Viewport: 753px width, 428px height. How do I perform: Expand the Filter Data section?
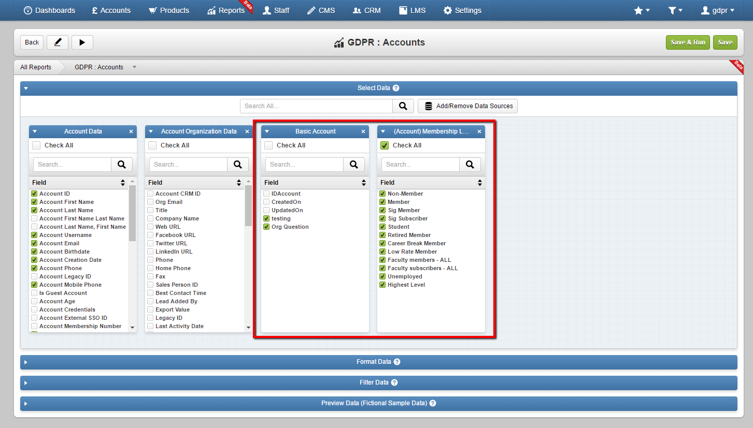pyautogui.click(x=378, y=383)
